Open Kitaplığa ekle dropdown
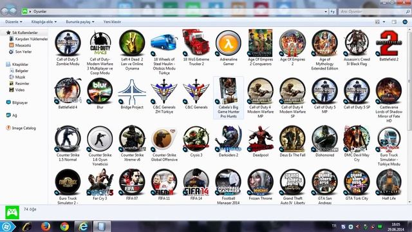Image resolution: width=412 pixels, height=232 pixels. tap(44, 22)
